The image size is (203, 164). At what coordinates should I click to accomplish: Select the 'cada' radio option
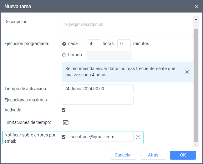click(x=64, y=44)
